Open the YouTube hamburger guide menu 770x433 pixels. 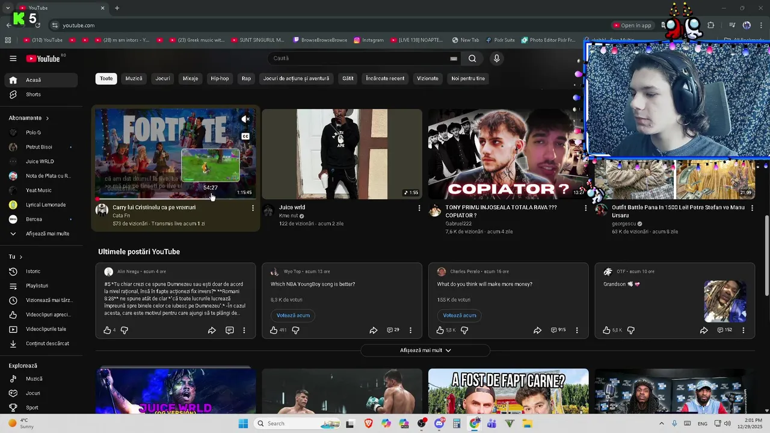pyautogui.click(x=13, y=58)
